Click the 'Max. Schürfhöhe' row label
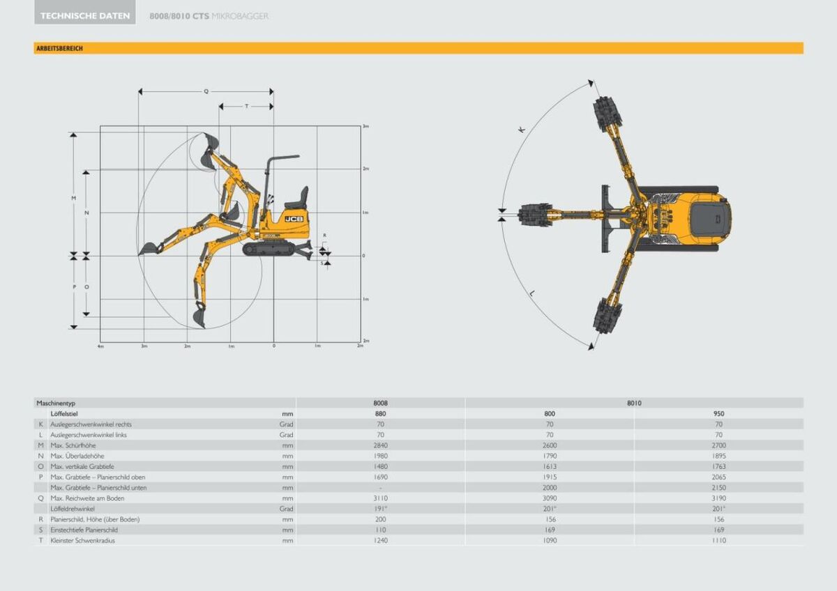 coord(73,445)
